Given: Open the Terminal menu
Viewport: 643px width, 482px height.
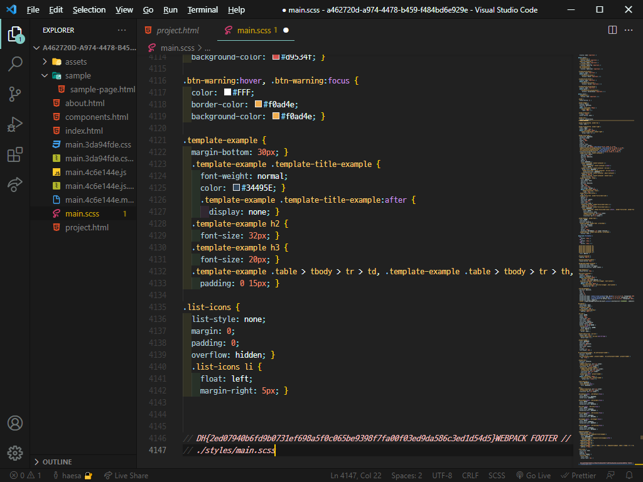Looking at the screenshot, I should click(202, 9).
